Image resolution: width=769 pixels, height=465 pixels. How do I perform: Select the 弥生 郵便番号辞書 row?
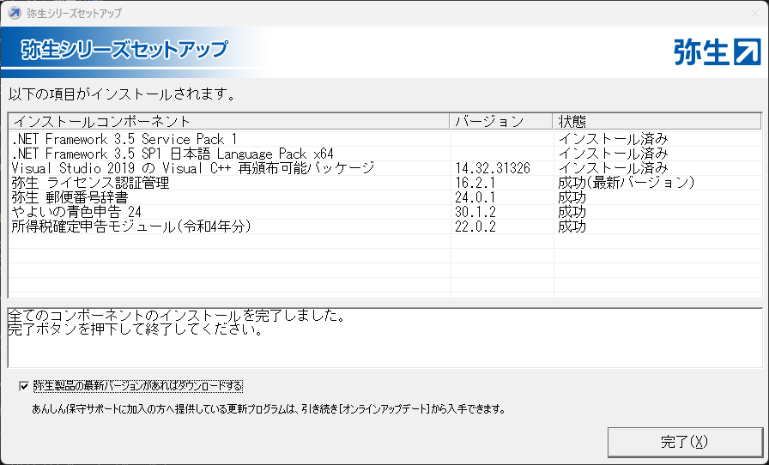point(384,197)
